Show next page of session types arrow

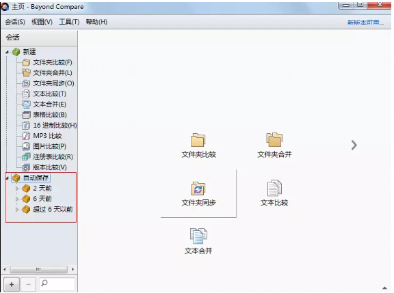(354, 145)
